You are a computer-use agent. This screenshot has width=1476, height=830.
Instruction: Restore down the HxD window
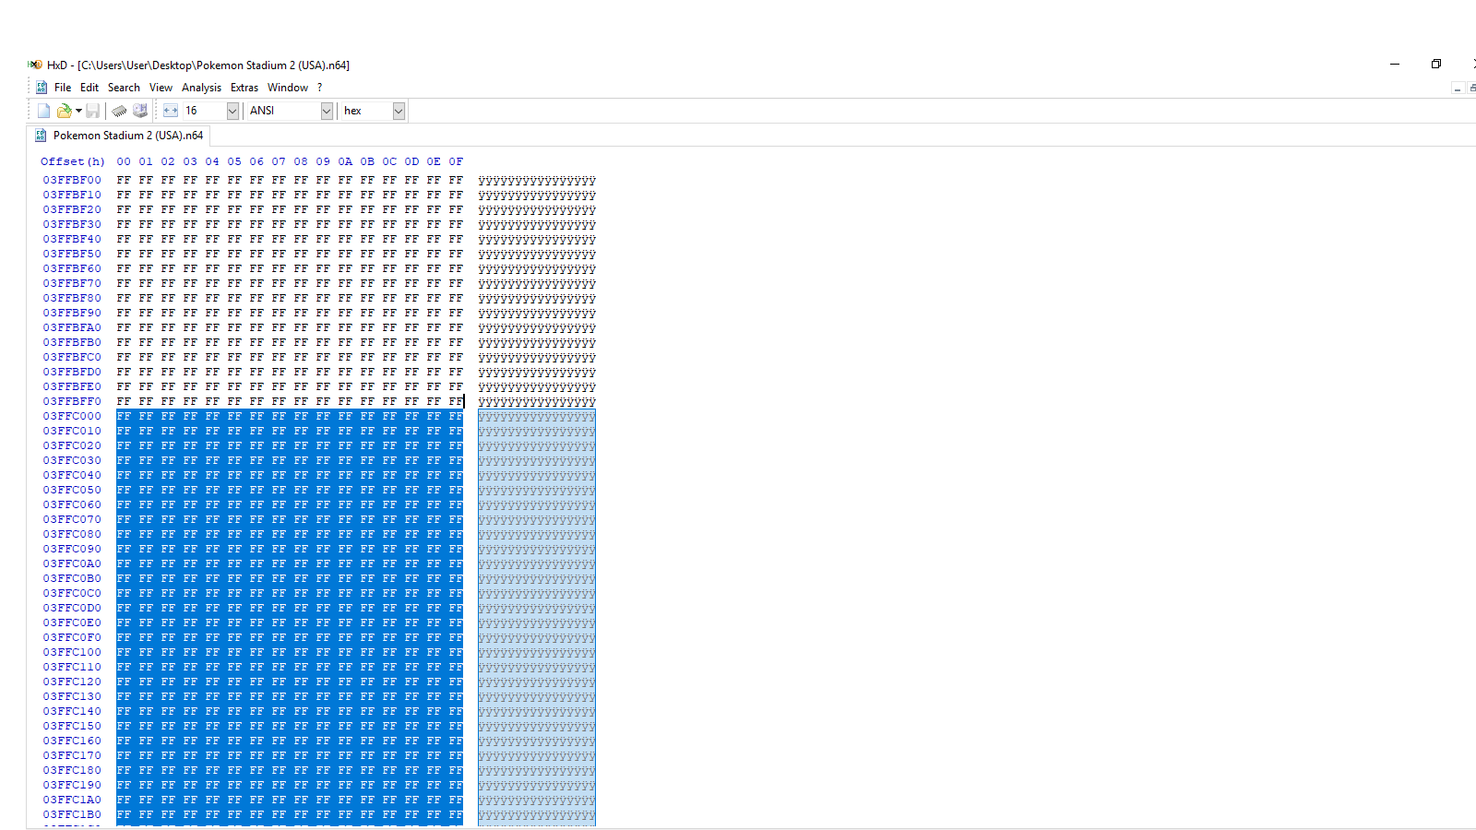[1436, 64]
